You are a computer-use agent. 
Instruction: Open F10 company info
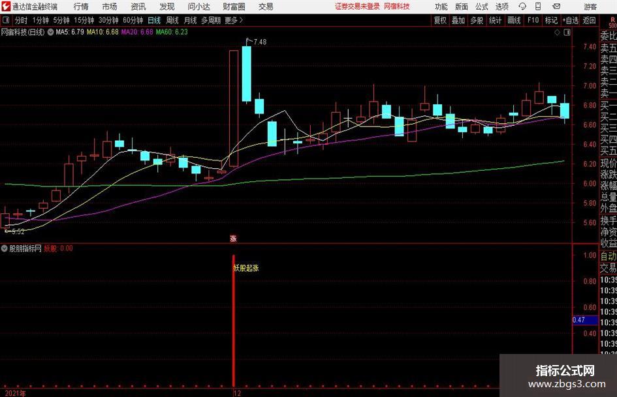coord(533,20)
